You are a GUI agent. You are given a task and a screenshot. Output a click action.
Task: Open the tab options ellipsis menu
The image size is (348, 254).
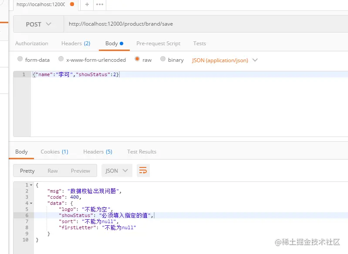tap(100, 4)
